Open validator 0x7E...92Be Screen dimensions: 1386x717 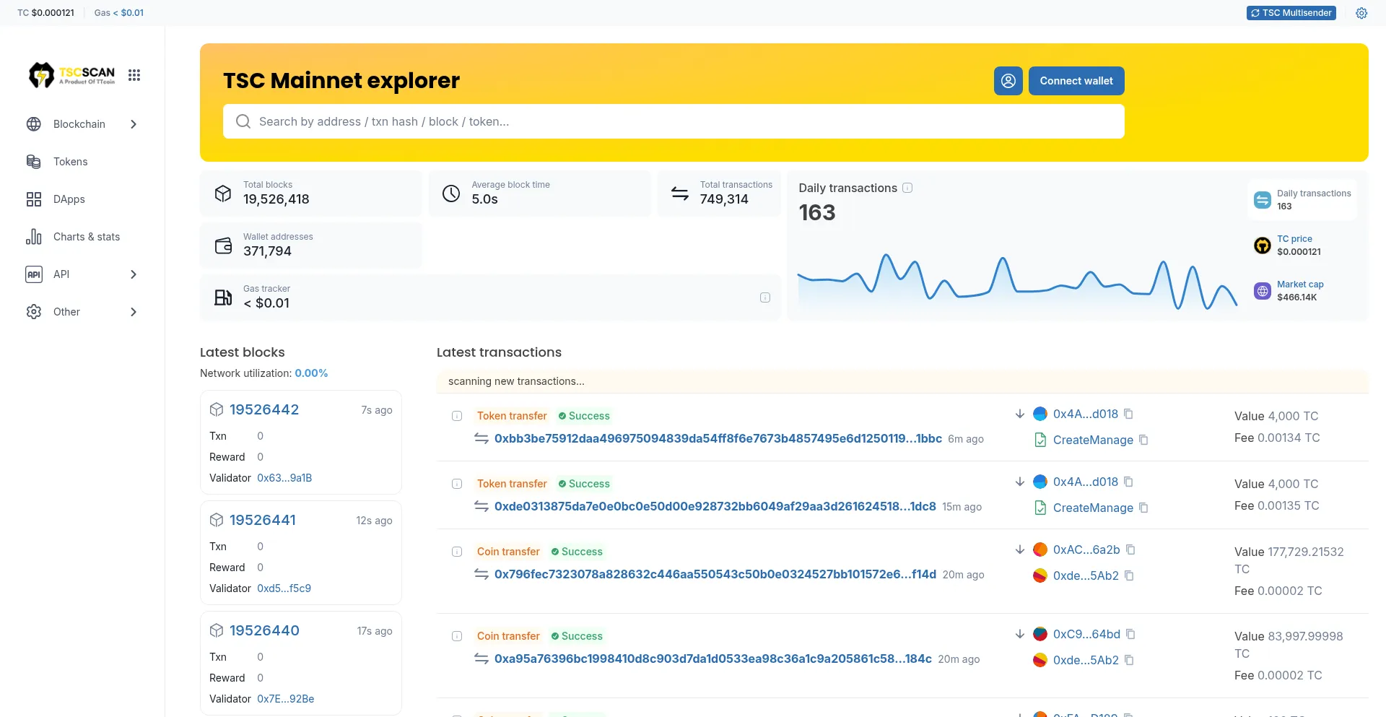[285, 699]
